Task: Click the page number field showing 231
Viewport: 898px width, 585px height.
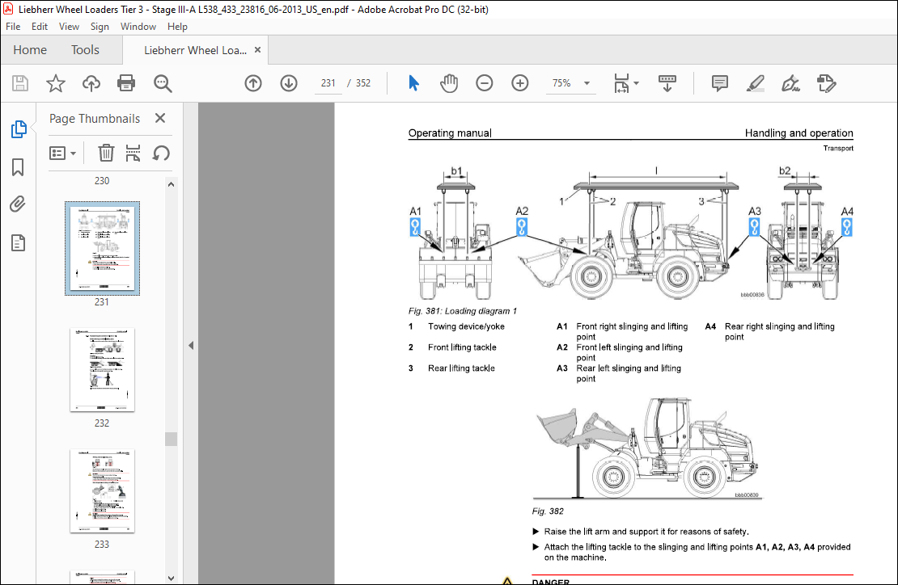Action: [328, 83]
